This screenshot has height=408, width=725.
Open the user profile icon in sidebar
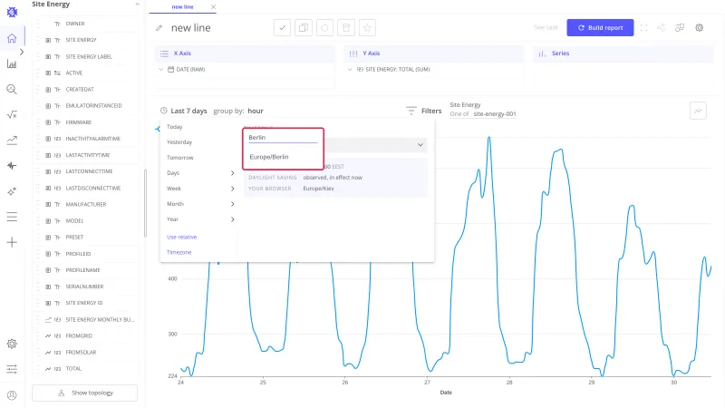12,395
